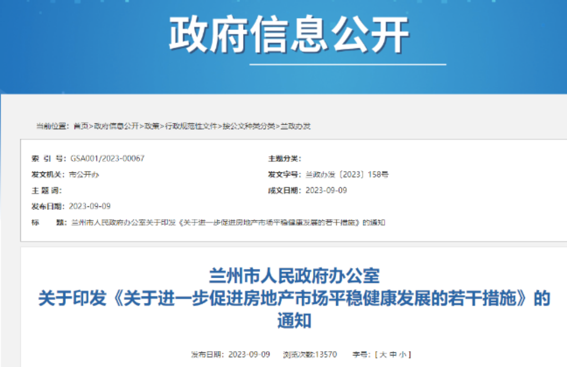Image resolution: width=567 pixels, height=367 pixels.
Task: Open 政府信息公开 in the breadcrumb
Action: pyautogui.click(x=116, y=126)
